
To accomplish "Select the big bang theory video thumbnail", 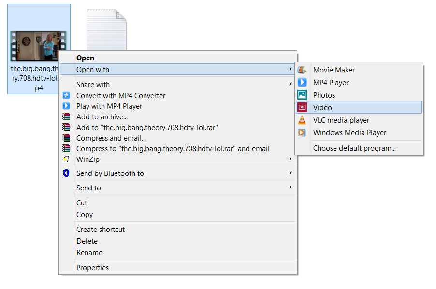I will point(38,46).
